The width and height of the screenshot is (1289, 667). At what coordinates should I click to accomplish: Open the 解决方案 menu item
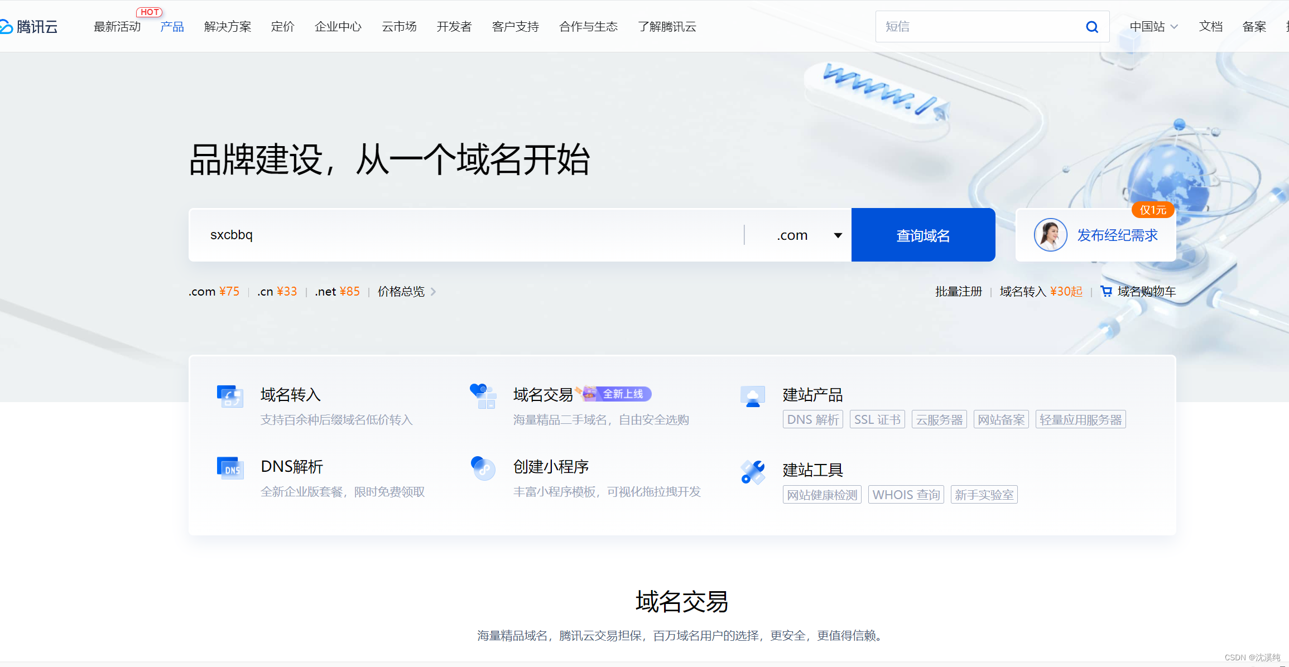pos(228,27)
